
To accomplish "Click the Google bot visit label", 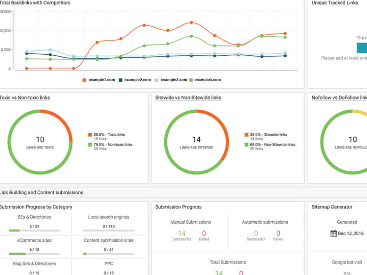I will 347,263.
